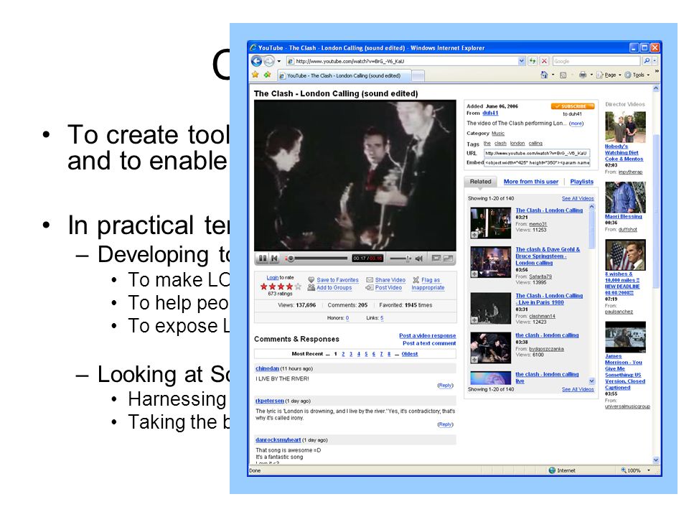Click the fifth rating star
This screenshot has width=689, height=517.
point(298,287)
